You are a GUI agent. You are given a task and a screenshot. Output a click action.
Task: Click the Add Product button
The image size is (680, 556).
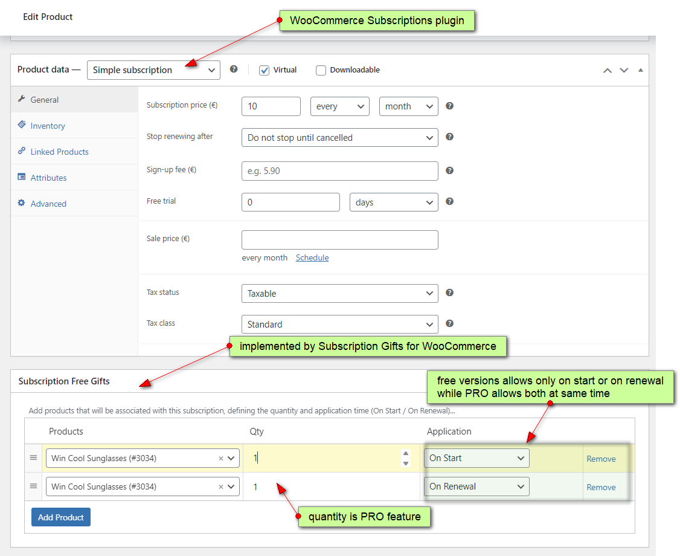tap(60, 517)
